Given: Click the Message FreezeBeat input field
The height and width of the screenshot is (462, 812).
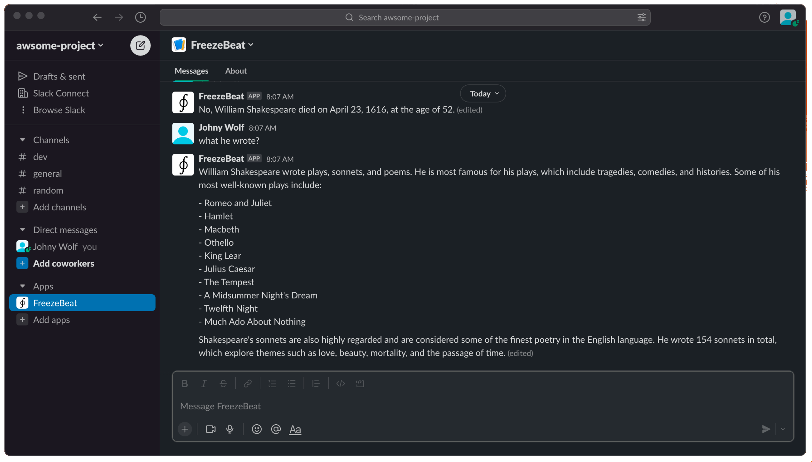Looking at the screenshot, I should point(447,406).
